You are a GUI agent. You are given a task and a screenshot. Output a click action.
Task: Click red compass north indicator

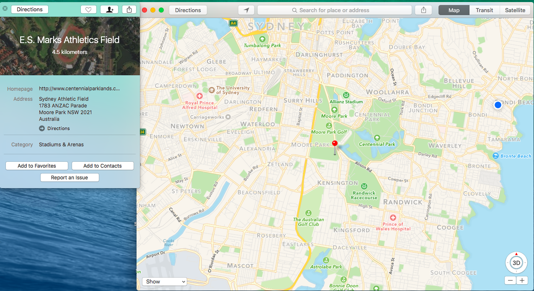tap(516, 254)
